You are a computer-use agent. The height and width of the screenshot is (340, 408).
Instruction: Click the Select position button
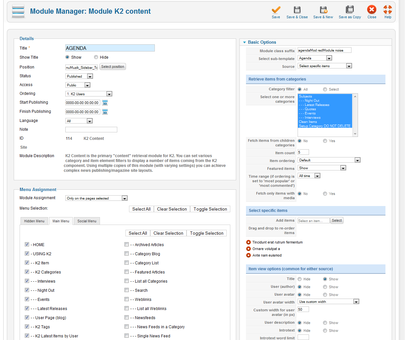point(113,67)
